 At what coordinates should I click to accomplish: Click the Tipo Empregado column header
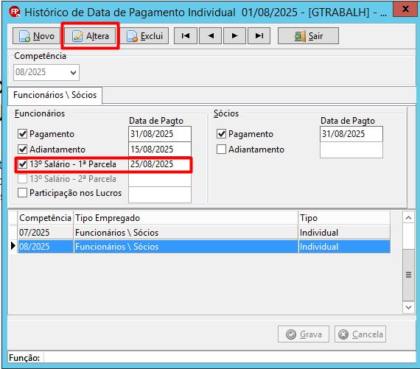click(x=186, y=218)
